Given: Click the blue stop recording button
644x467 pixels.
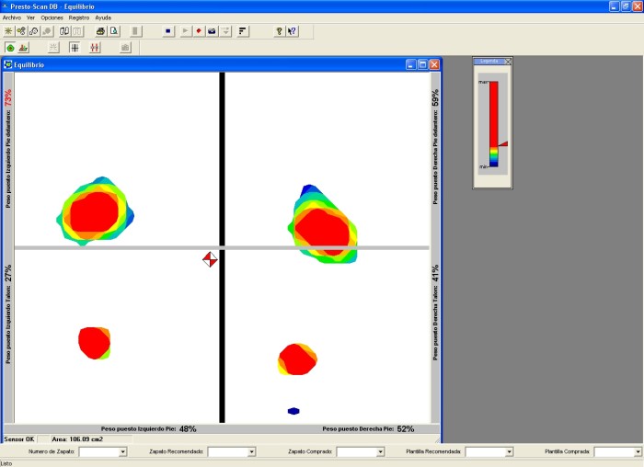Looking at the screenshot, I should (x=167, y=30).
